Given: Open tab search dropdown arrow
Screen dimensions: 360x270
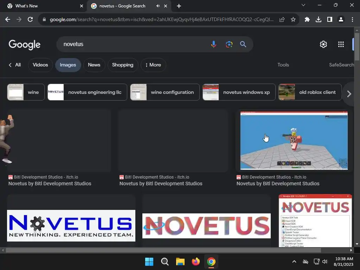Looking at the screenshot, I should [x=303, y=5].
